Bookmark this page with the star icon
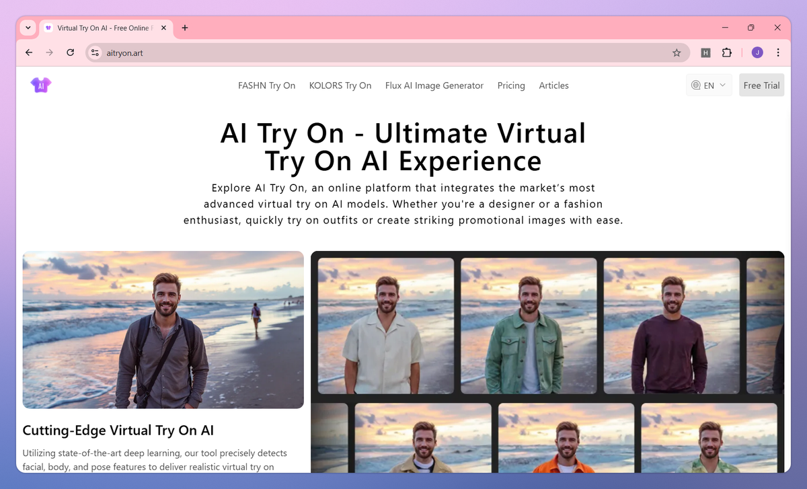This screenshot has width=807, height=489. [x=677, y=52]
